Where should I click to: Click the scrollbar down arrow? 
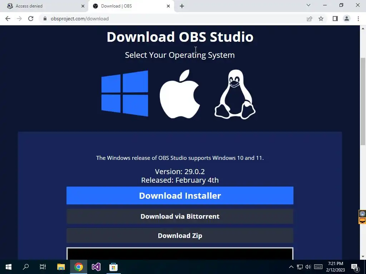[363, 257]
